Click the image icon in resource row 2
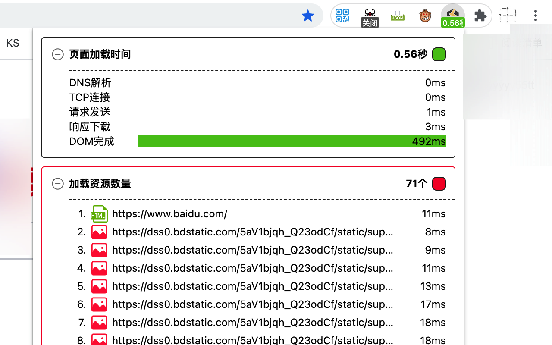The height and width of the screenshot is (345, 552). (99, 232)
